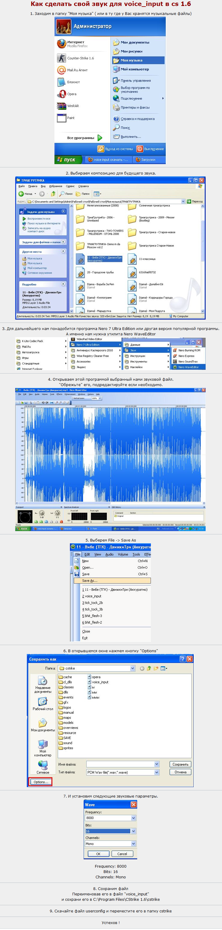Open Мой компьютер from Start menu
The width and height of the screenshot is (222, 930).
(x=131, y=69)
